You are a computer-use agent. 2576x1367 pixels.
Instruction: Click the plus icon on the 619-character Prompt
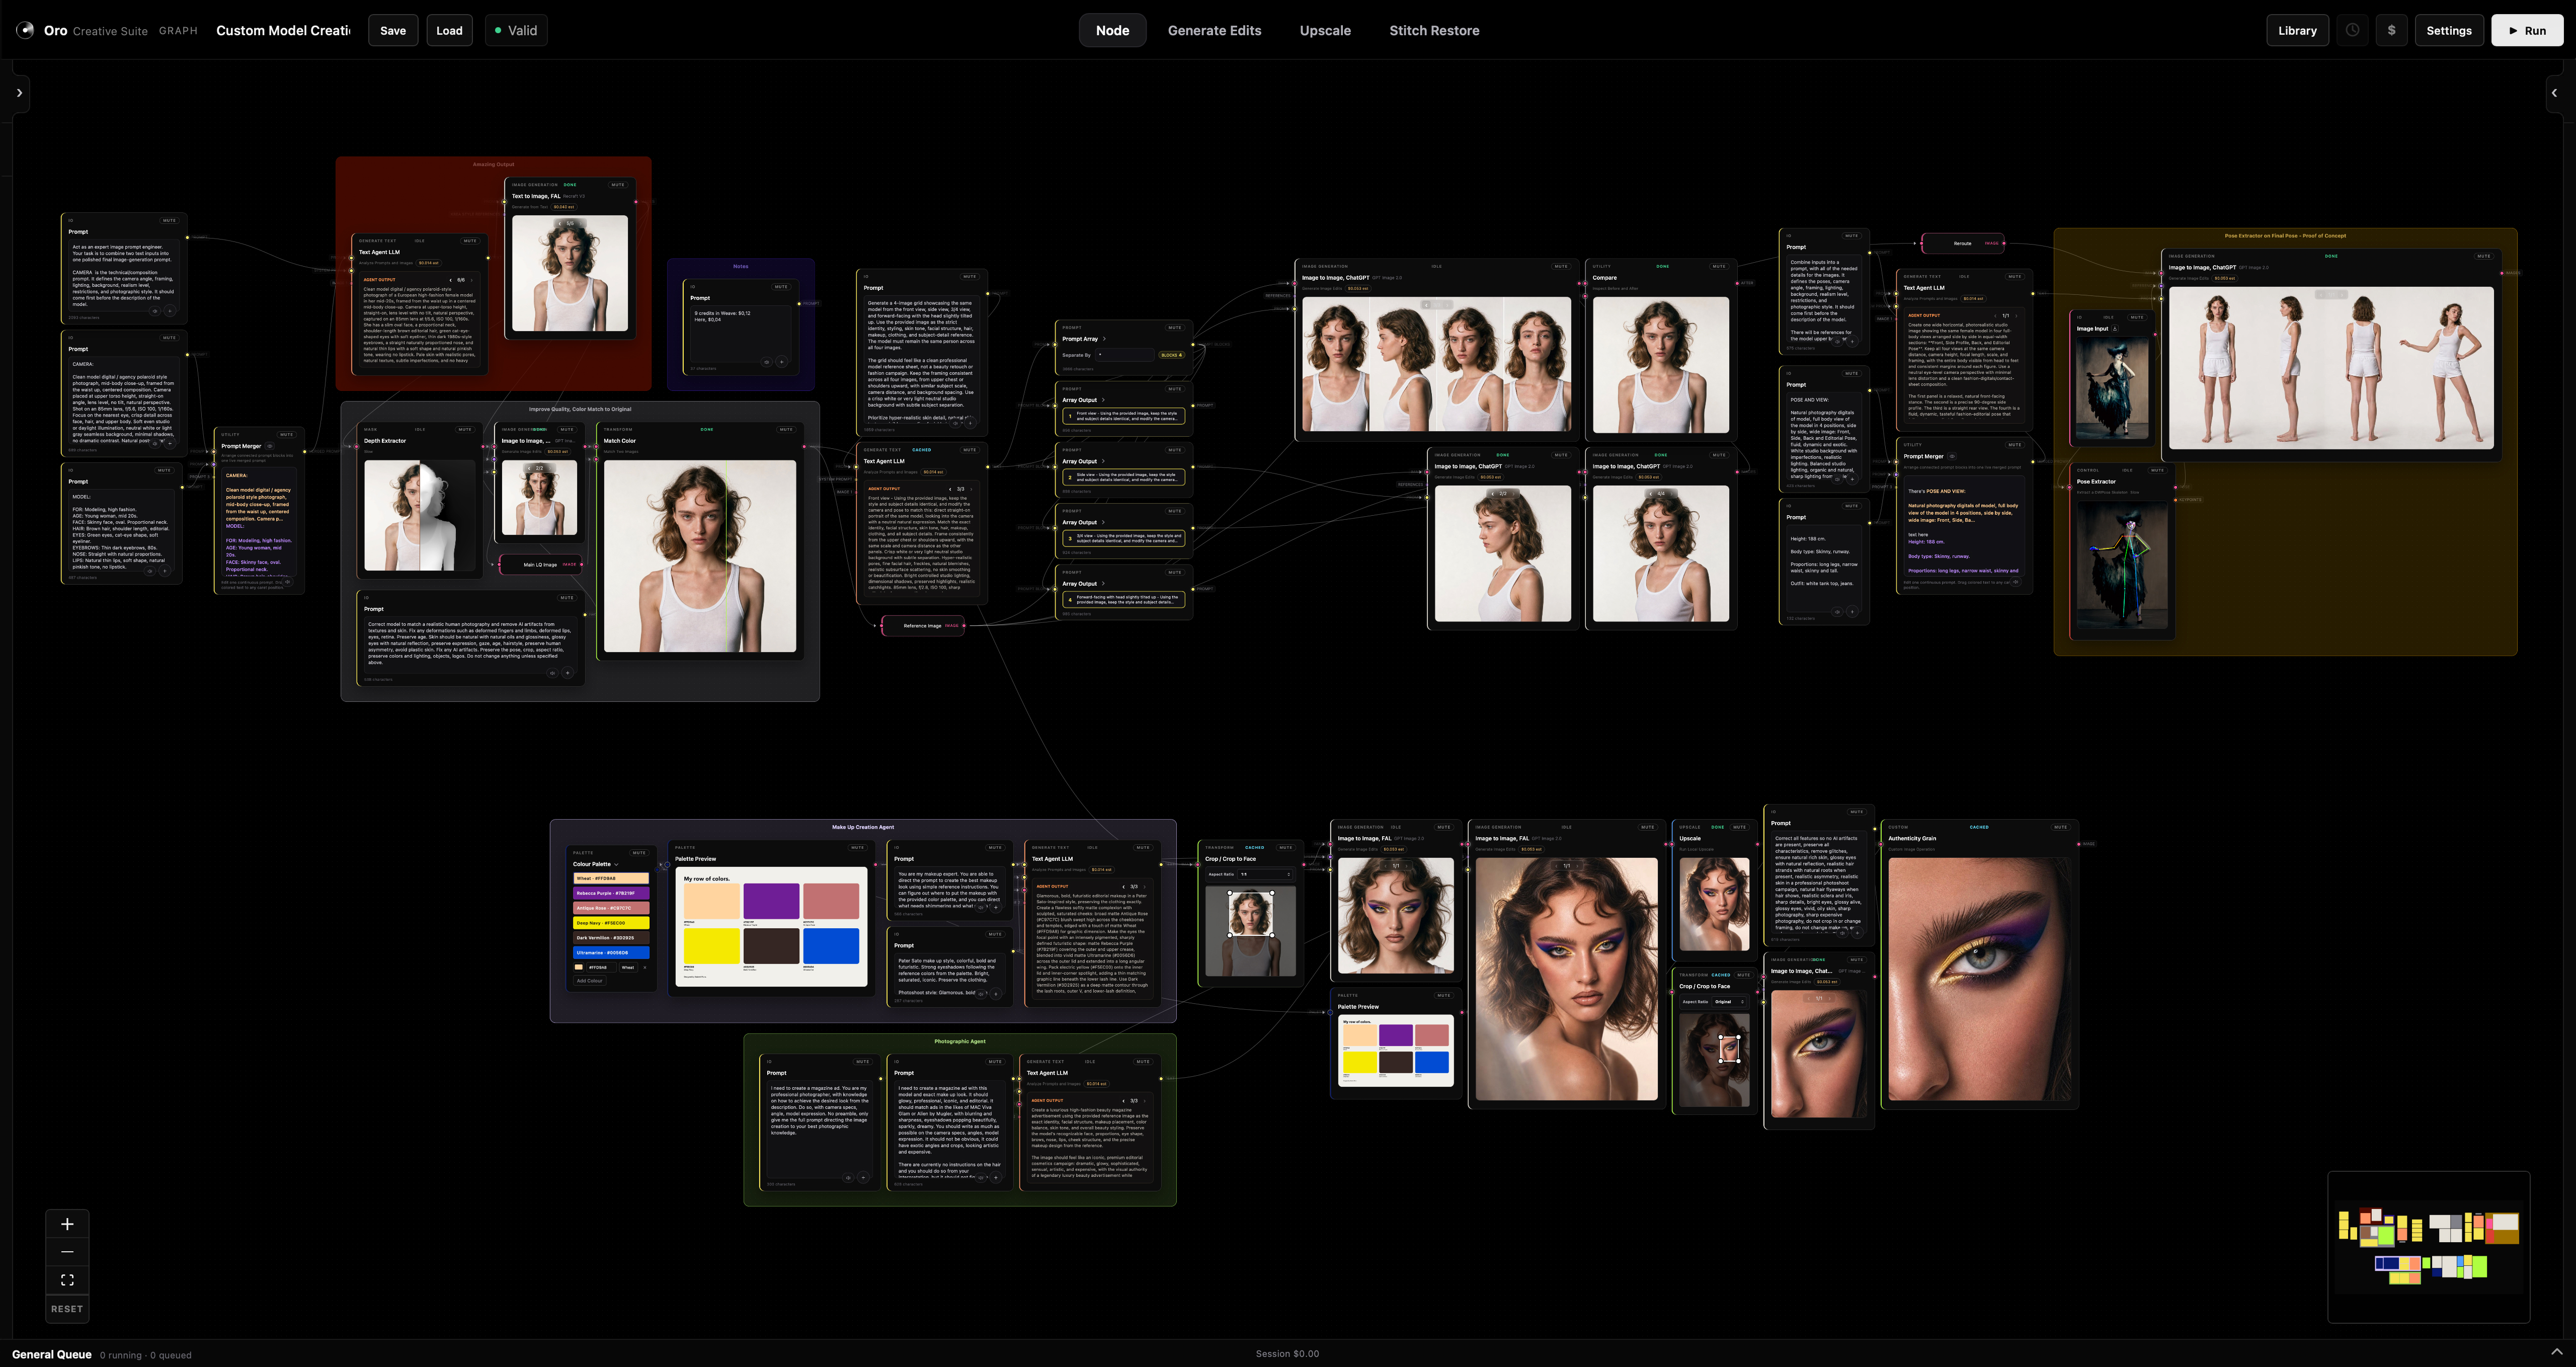coord(1857,932)
